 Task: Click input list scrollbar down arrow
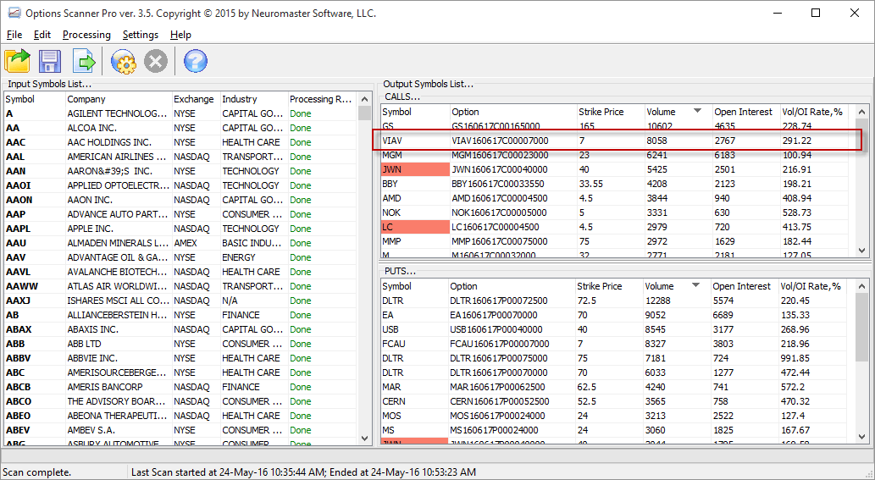coord(365,439)
